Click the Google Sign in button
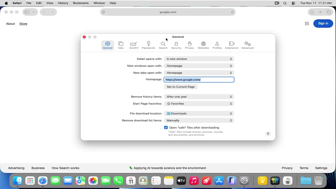Image resolution: width=336 pixels, height=189 pixels. coord(323,23)
